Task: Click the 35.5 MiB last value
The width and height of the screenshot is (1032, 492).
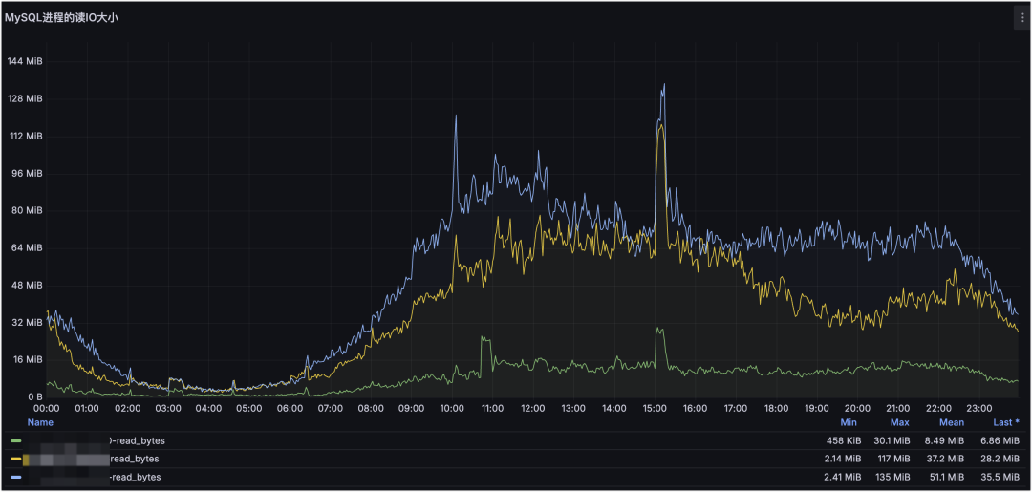Action: click(x=1001, y=477)
